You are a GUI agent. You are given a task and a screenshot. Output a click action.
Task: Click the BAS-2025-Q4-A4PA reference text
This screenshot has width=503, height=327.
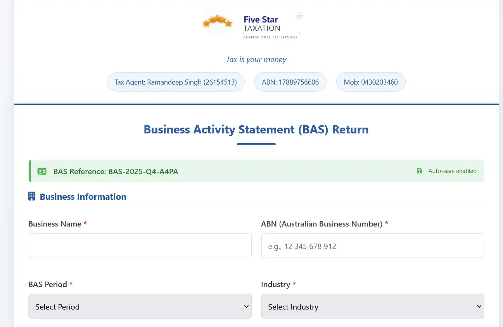tap(143, 171)
